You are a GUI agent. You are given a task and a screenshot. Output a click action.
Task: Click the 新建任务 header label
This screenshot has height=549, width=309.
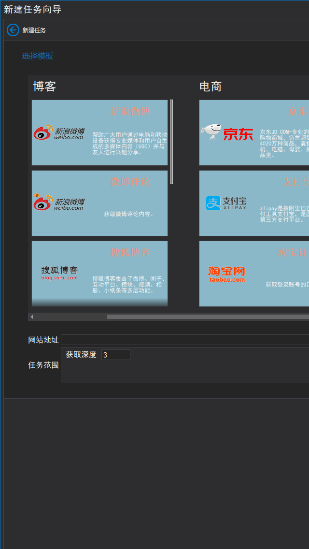coord(34,30)
